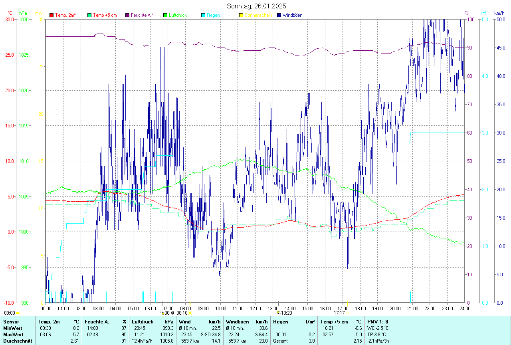The image size is (511, 345).
Task: Click the 30.0 °C axis value
Action: coord(10,19)
